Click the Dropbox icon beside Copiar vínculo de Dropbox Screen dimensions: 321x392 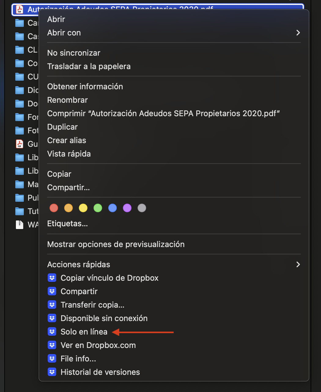[x=52, y=278]
